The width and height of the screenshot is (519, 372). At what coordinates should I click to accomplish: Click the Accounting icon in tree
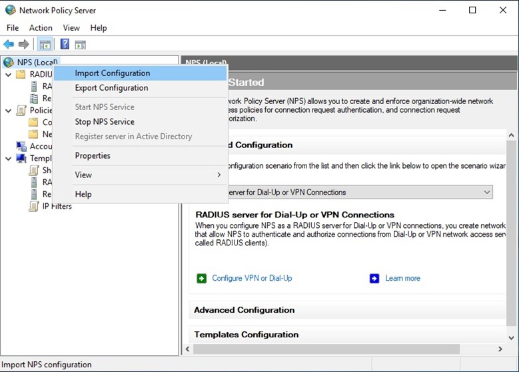click(x=21, y=146)
